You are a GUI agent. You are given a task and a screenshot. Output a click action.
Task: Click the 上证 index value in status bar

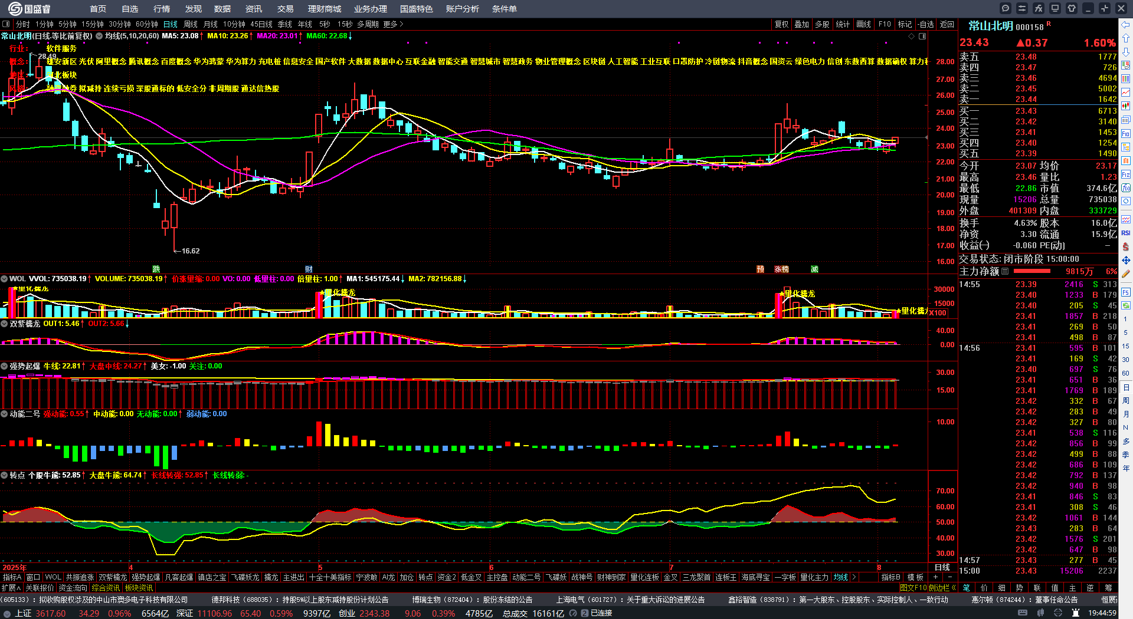click(x=51, y=613)
